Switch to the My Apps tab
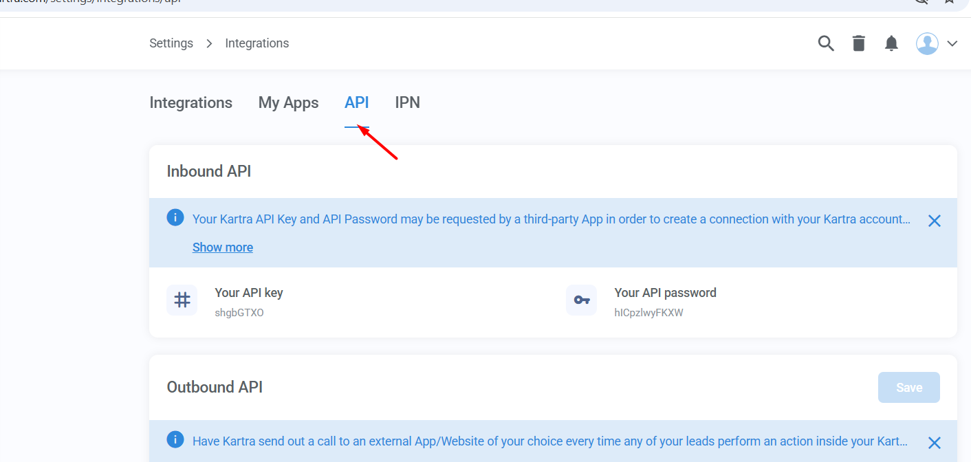Viewport: 971px width, 462px height. click(x=289, y=102)
